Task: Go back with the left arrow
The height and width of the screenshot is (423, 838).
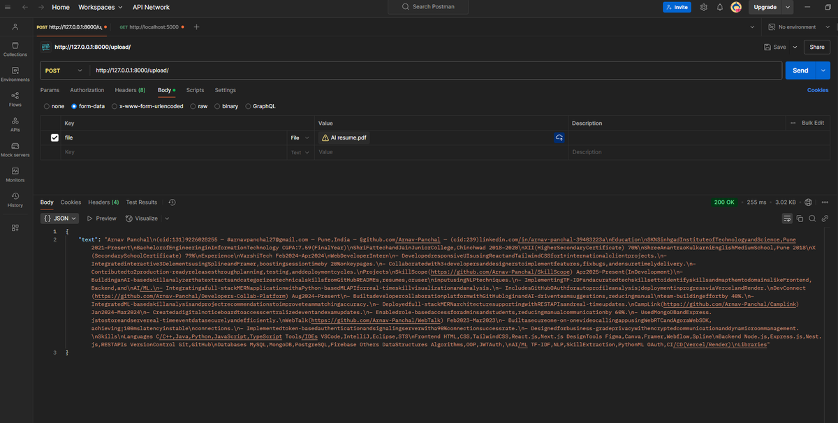Action: (24, 7)
